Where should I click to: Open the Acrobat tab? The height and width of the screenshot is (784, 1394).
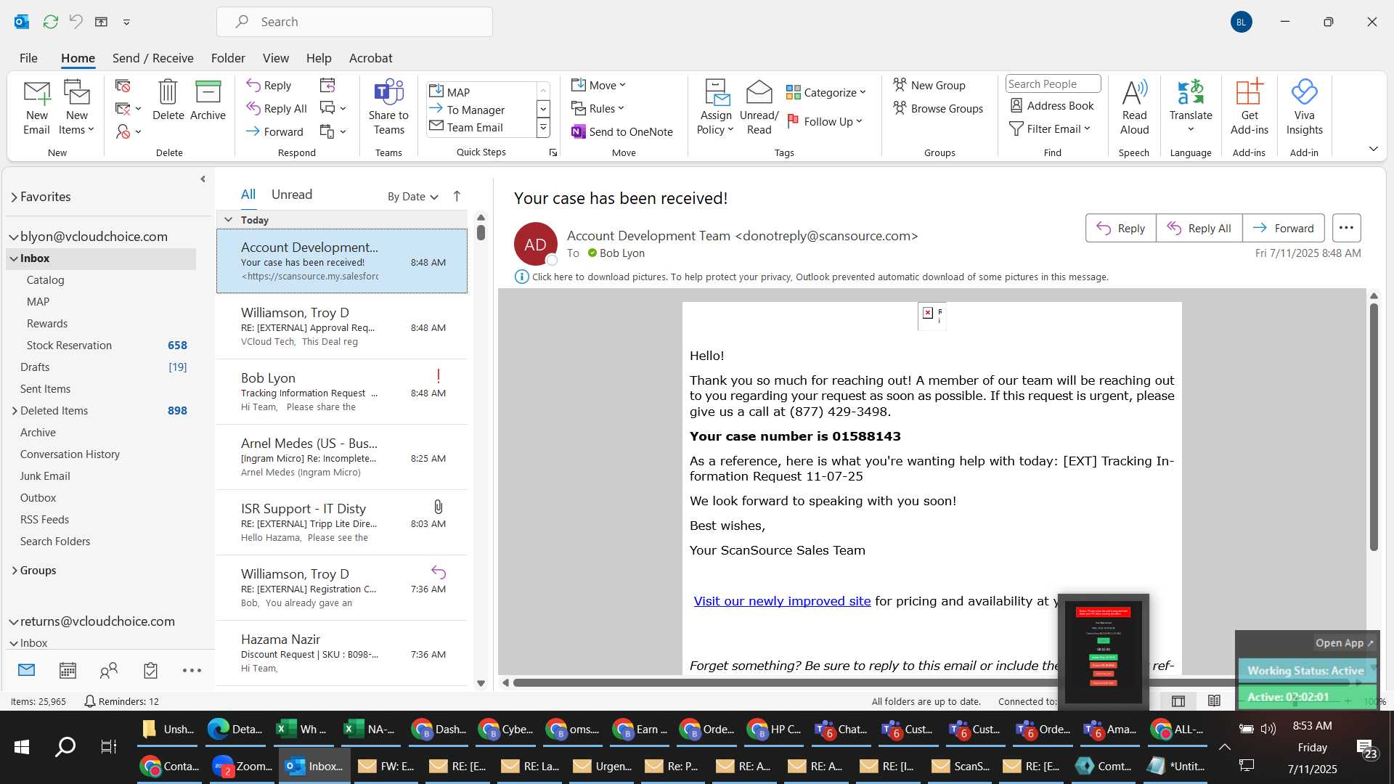(x=370, y=58)
